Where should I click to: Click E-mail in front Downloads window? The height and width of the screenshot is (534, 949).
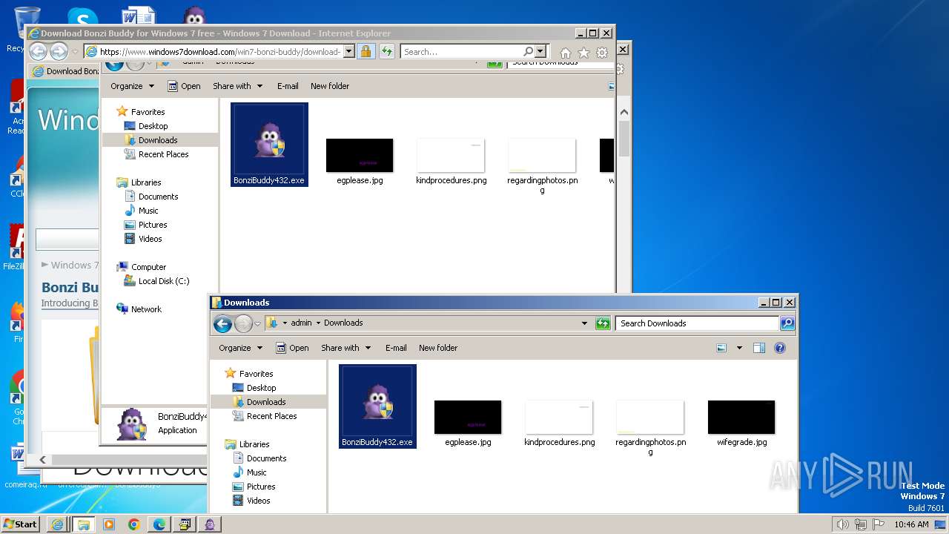tap(396, 348)
